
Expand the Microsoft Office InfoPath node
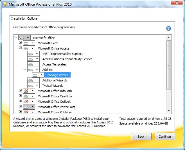(20, 90)
